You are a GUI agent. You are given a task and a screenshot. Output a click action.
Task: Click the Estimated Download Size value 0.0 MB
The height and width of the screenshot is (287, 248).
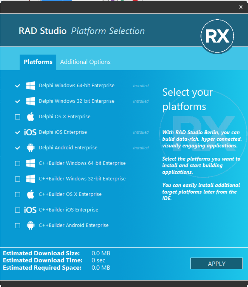pos(101,253)
